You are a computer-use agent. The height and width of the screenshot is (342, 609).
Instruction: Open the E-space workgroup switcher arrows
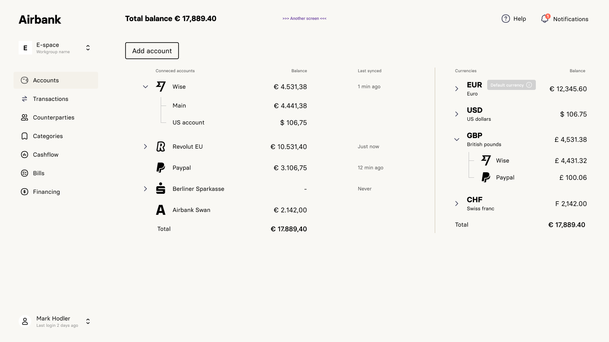(x=88, y=48)
